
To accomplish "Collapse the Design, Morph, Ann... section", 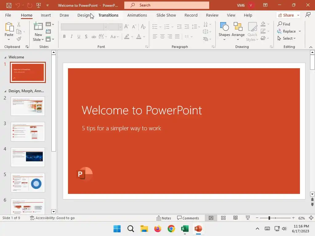I will tap(5, 91).
